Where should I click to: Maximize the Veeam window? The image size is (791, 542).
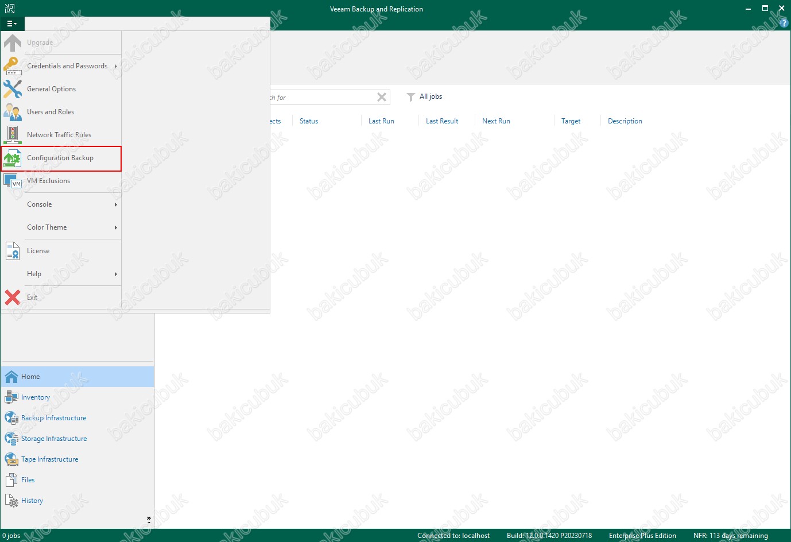[x=765, y=8]
